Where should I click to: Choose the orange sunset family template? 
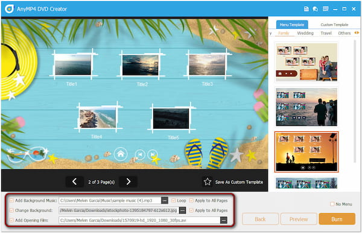pos(306,152)
